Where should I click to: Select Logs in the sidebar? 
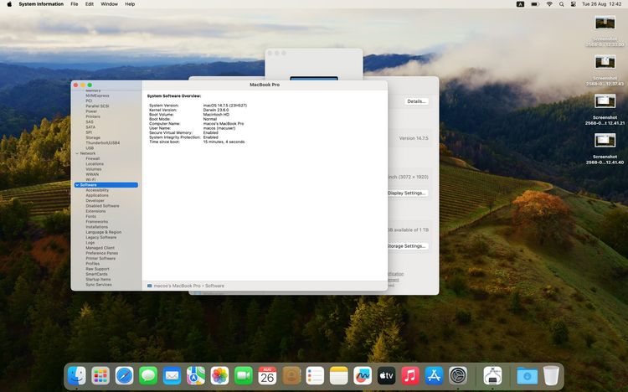90,243
